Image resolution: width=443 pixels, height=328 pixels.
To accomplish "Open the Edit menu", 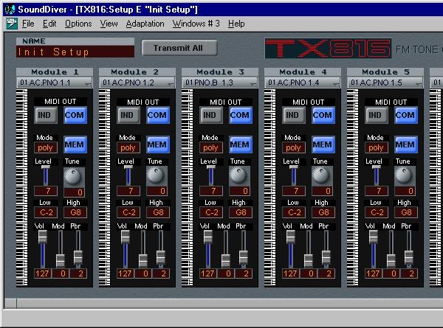I will pos(49,24).
